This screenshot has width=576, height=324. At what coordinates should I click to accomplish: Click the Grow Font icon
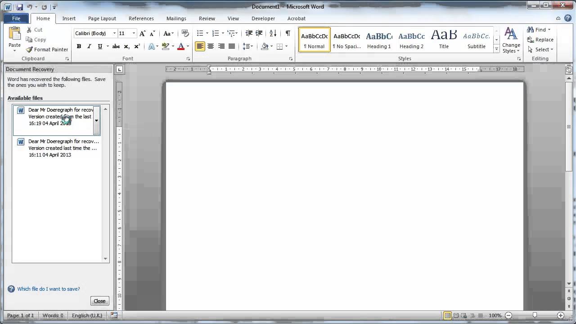(142, 33)
